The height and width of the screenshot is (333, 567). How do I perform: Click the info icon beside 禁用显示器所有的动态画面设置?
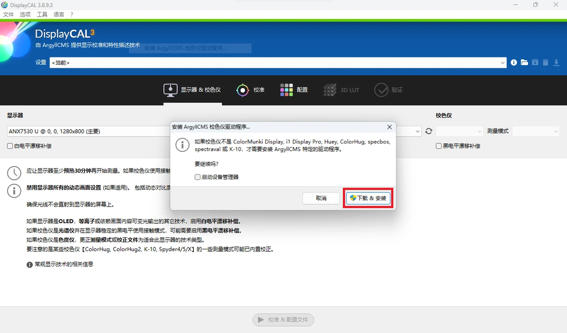14,191
